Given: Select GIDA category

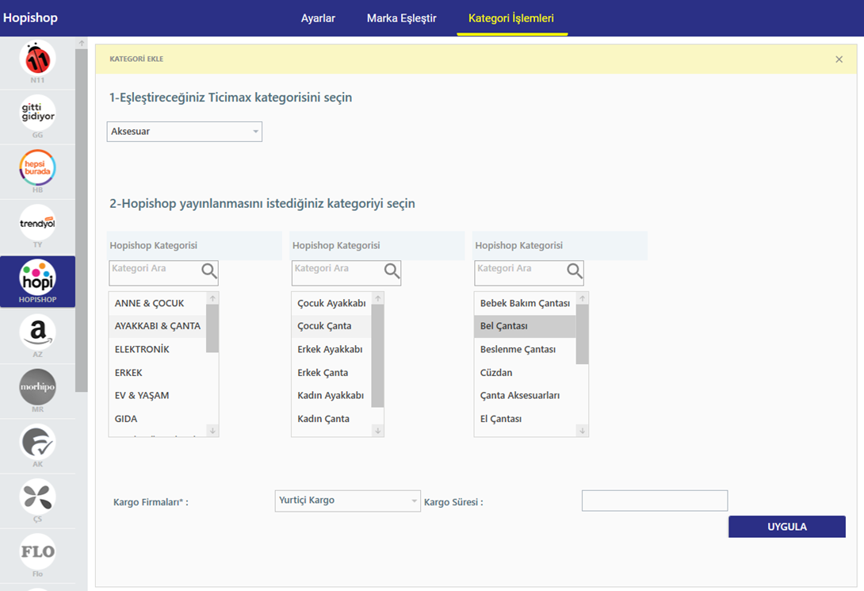Looking at the screenshot, I should pos(158,418).
